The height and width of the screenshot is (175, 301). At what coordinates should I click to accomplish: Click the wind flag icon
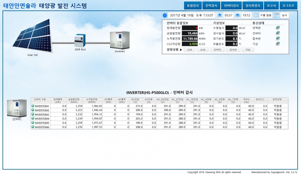pyautogui.click(x=277, y=15)
